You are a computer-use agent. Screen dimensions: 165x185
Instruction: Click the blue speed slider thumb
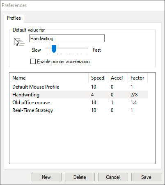pos(54,49)
